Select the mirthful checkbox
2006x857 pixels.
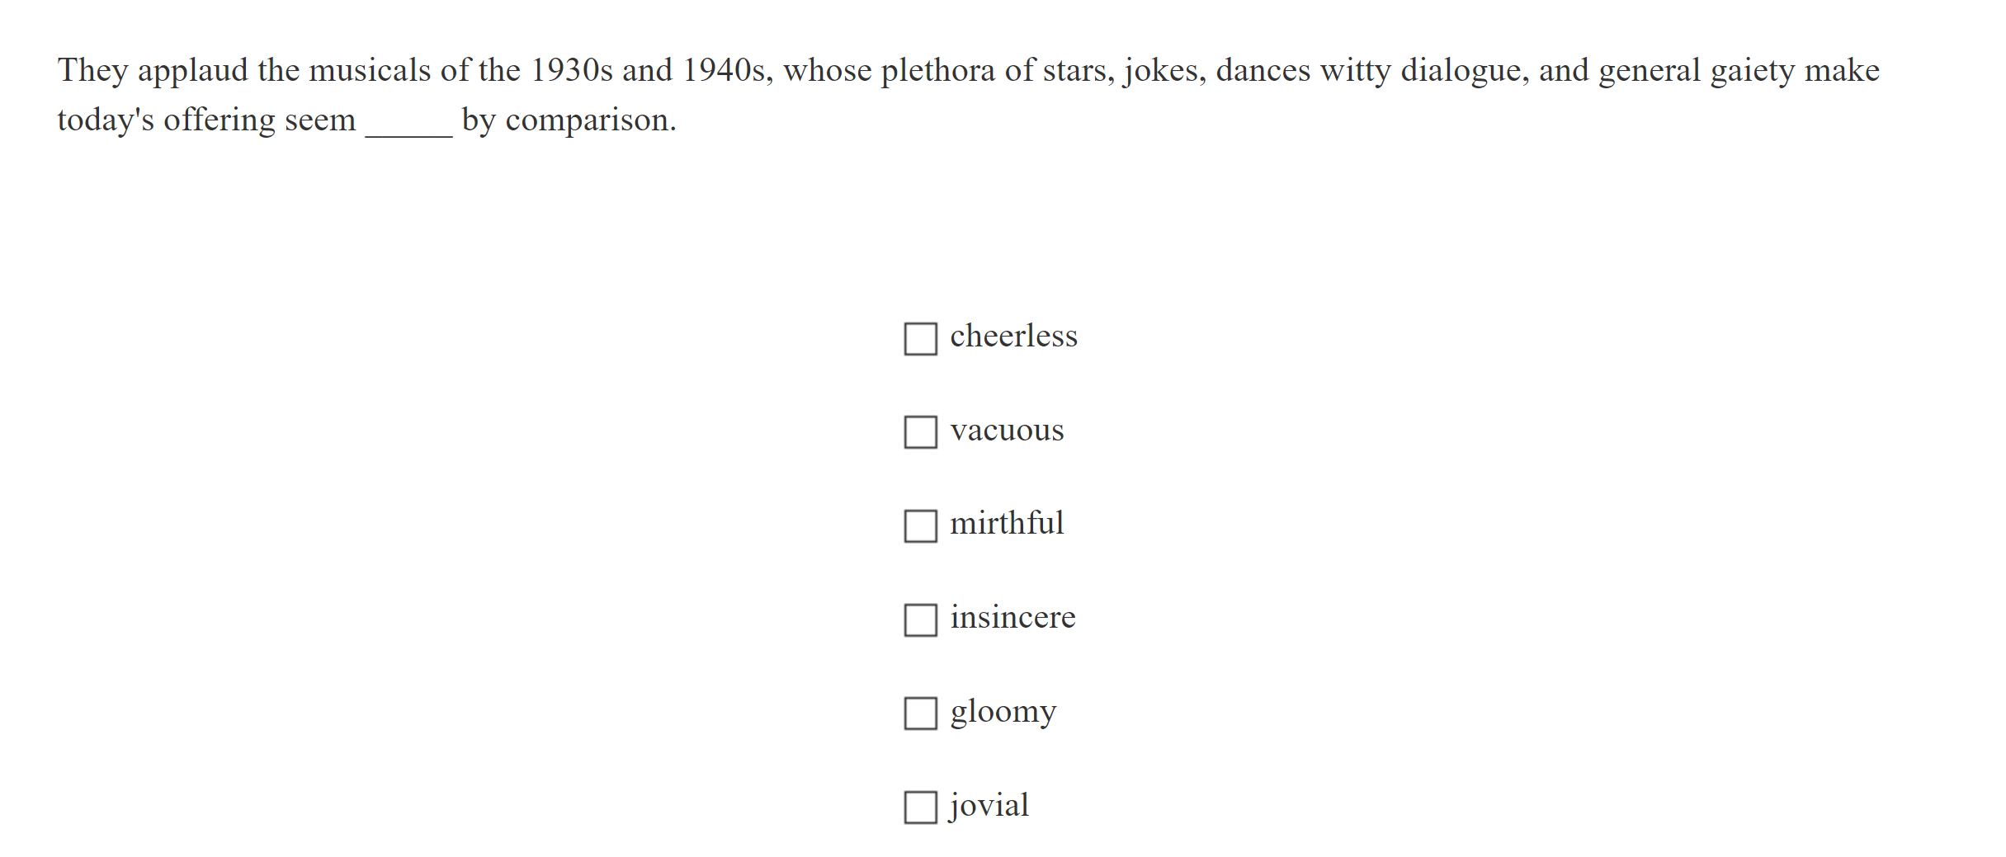920,525
